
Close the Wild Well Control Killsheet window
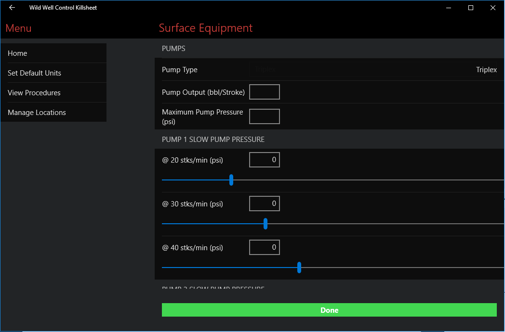pos(493,8)
